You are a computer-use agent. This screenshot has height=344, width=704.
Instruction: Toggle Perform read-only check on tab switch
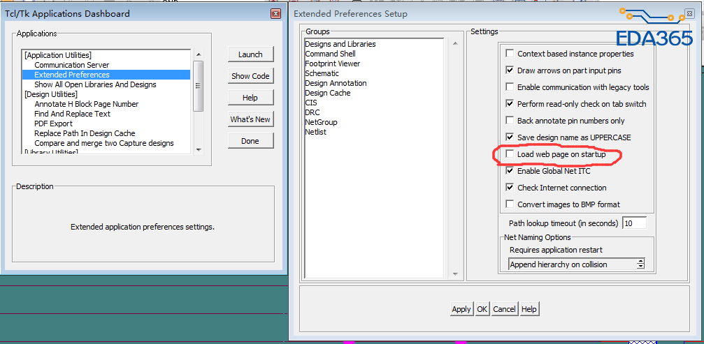coord(510,104)
